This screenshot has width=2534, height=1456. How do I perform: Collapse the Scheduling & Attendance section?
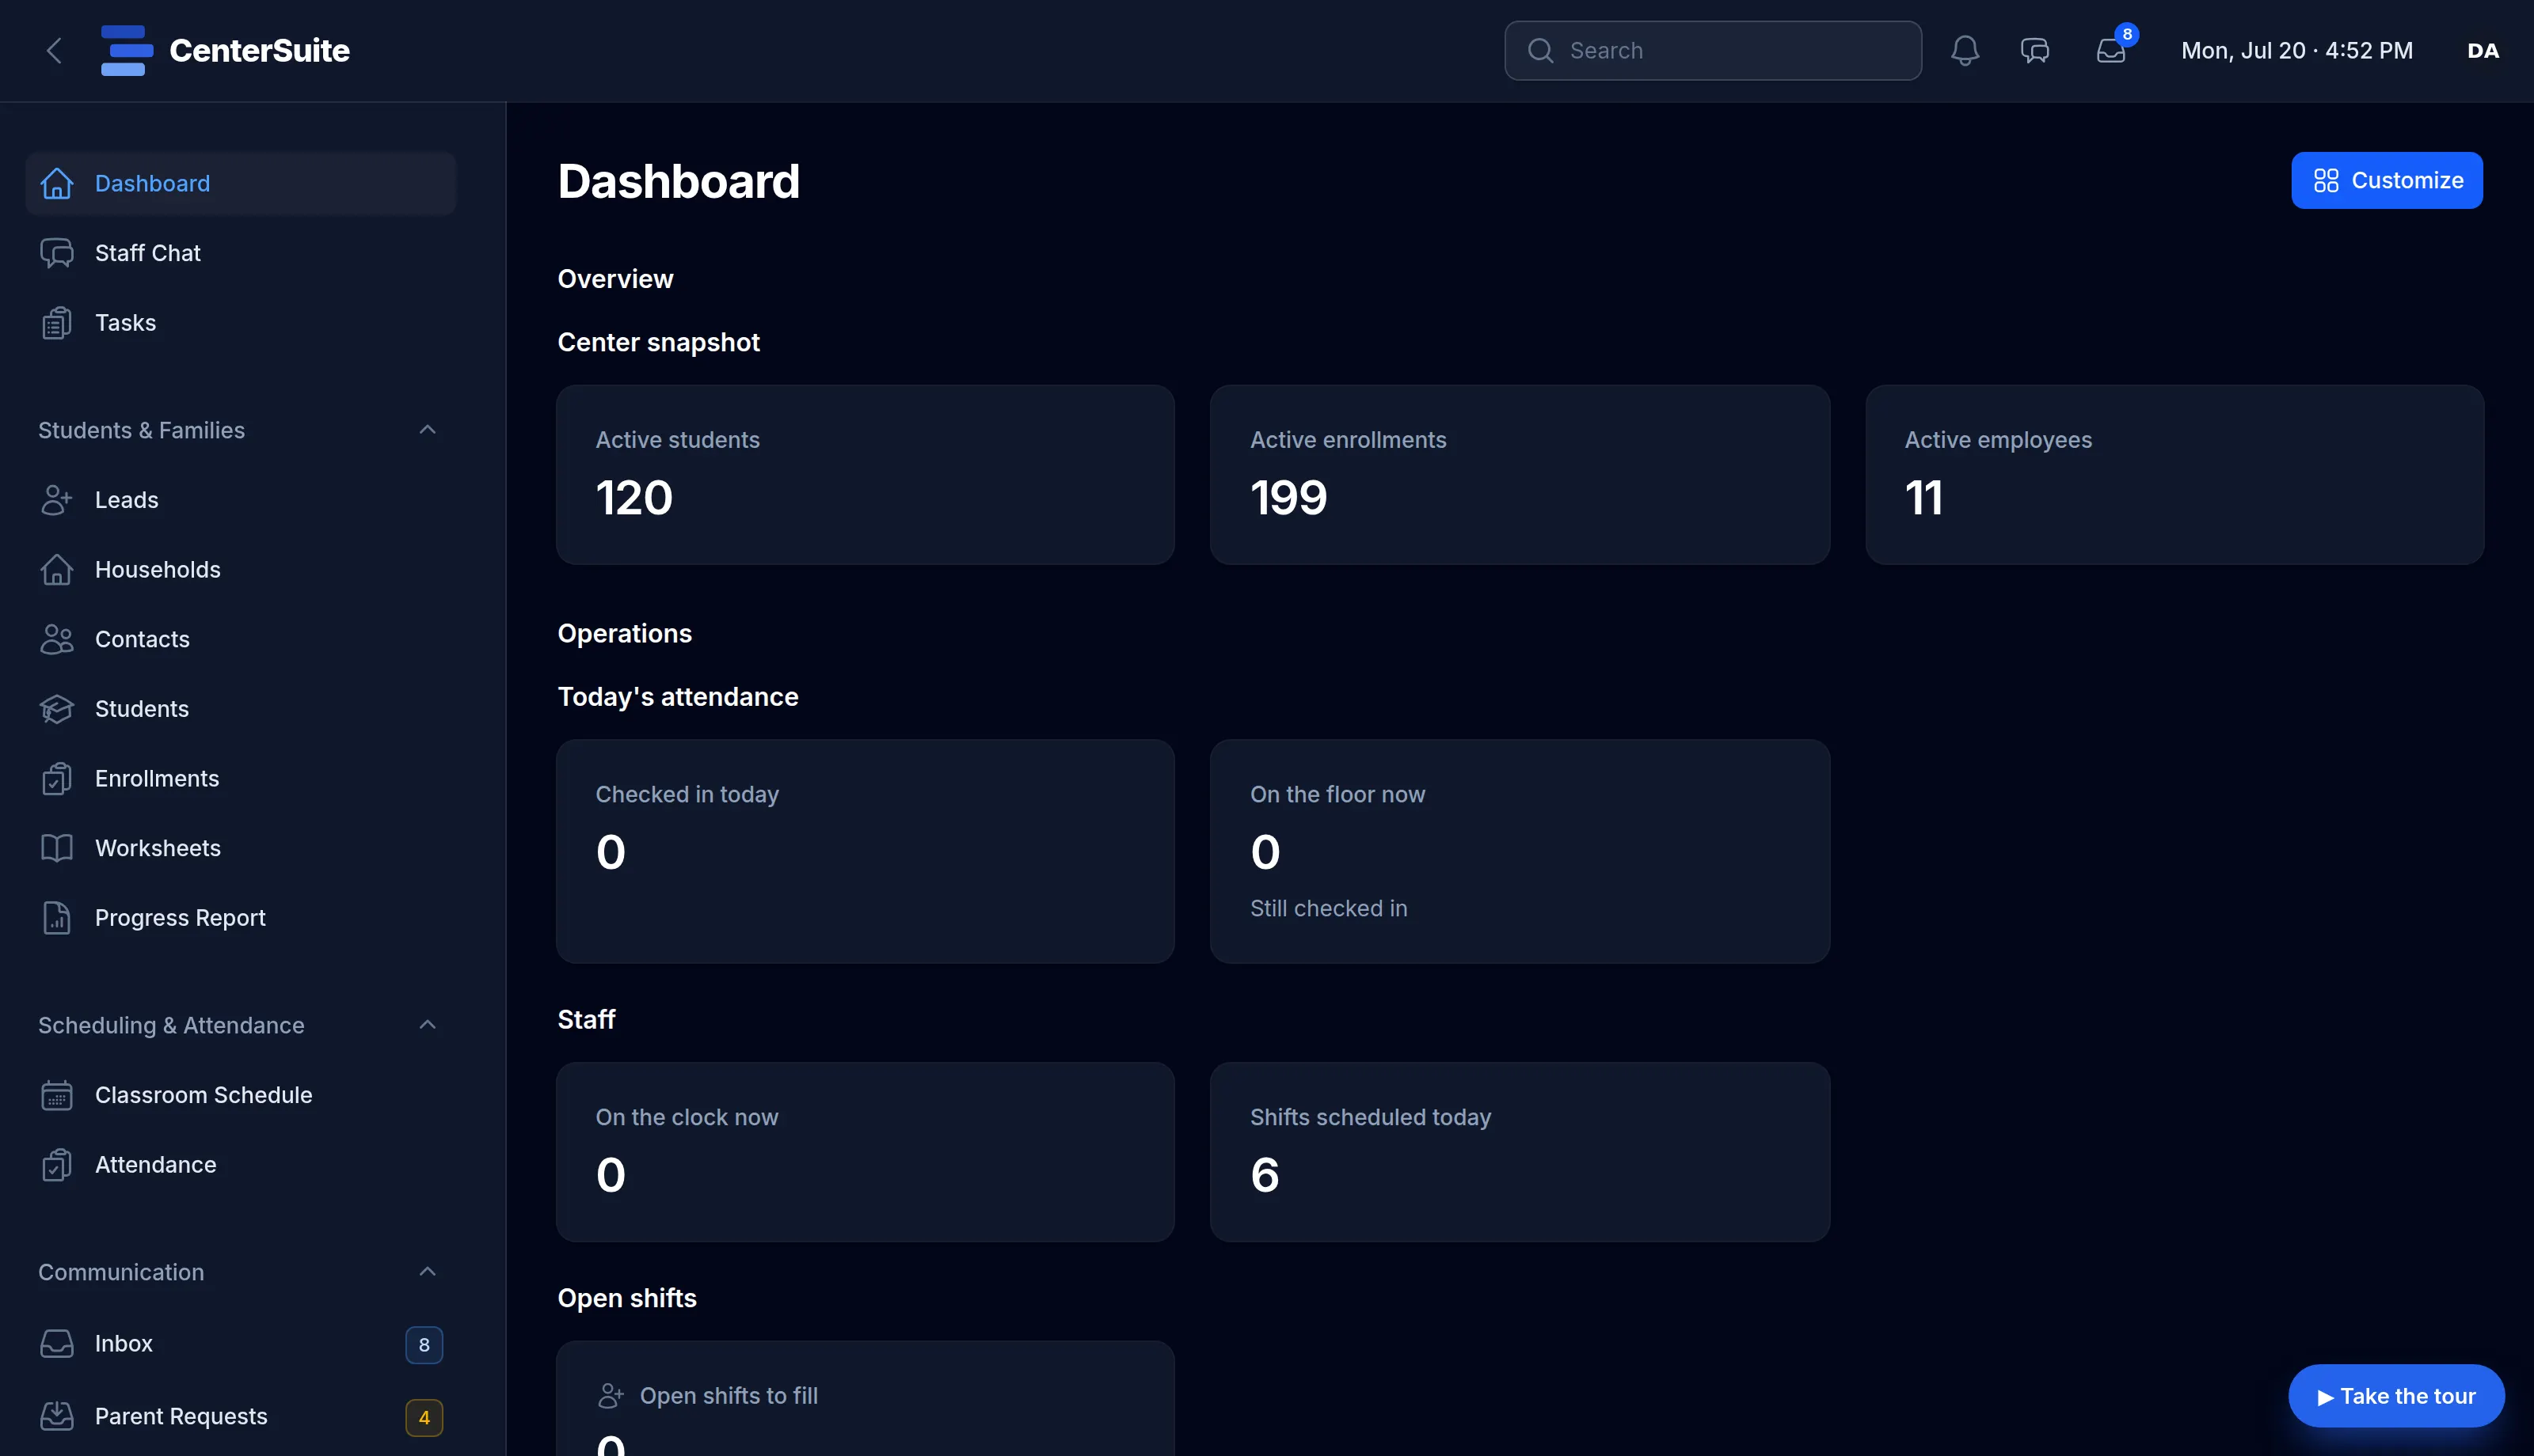[427, 1025]
